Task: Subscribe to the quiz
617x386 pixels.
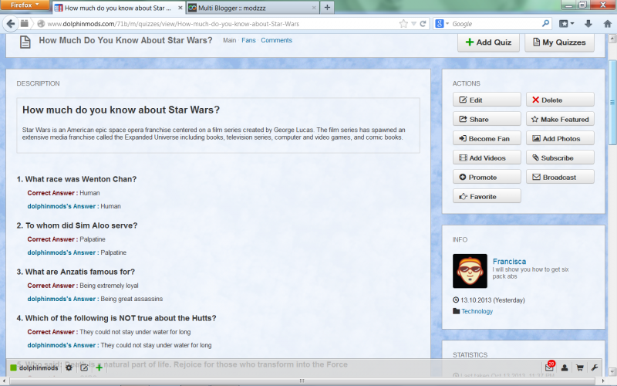Action: 560,157
